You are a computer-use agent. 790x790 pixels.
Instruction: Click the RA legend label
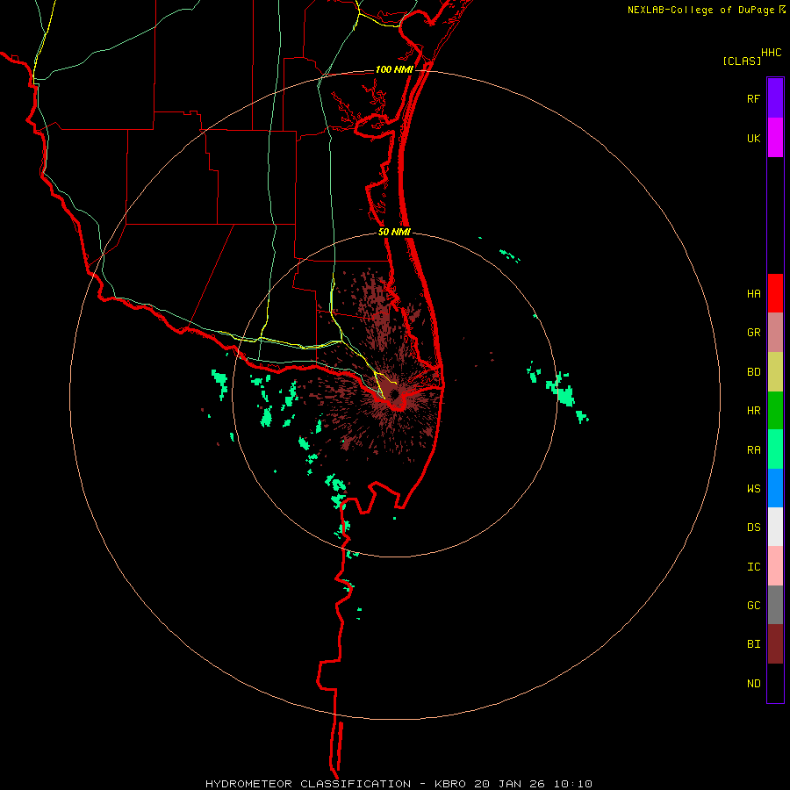[753, 450]
